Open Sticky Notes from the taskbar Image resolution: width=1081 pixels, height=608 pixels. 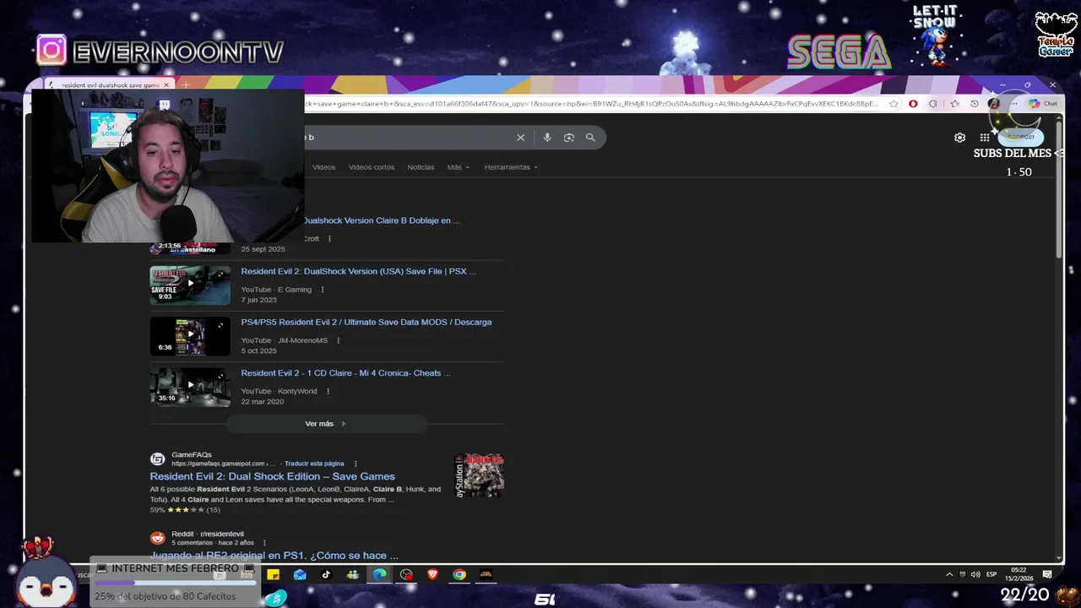[273, 574]
